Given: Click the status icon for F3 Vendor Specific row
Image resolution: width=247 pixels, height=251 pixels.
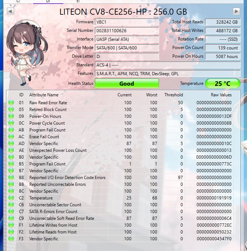Looking at the screenshot, I should (11, 239).
